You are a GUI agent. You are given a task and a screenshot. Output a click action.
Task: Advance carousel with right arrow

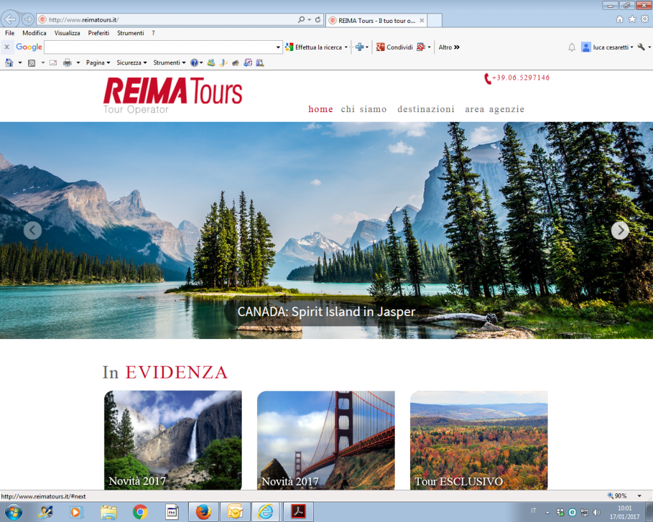(620, 231)
